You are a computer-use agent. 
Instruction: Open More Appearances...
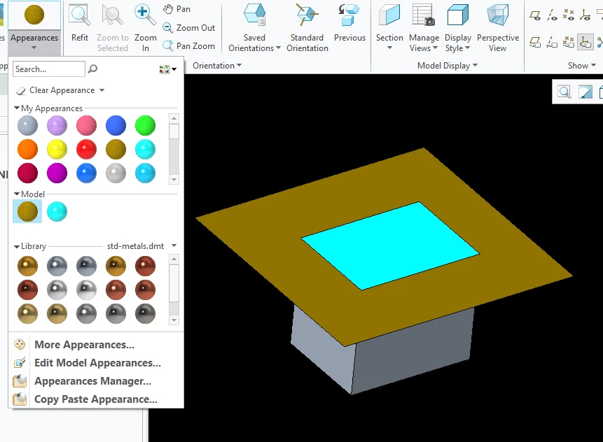tap(84, 345)
